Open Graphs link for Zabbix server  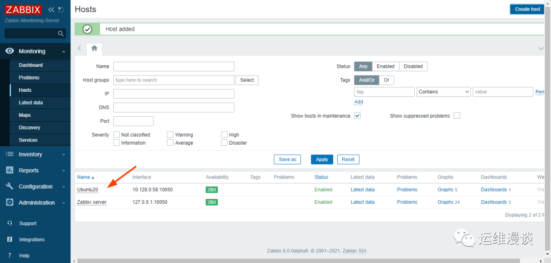[x=445, y=202]
